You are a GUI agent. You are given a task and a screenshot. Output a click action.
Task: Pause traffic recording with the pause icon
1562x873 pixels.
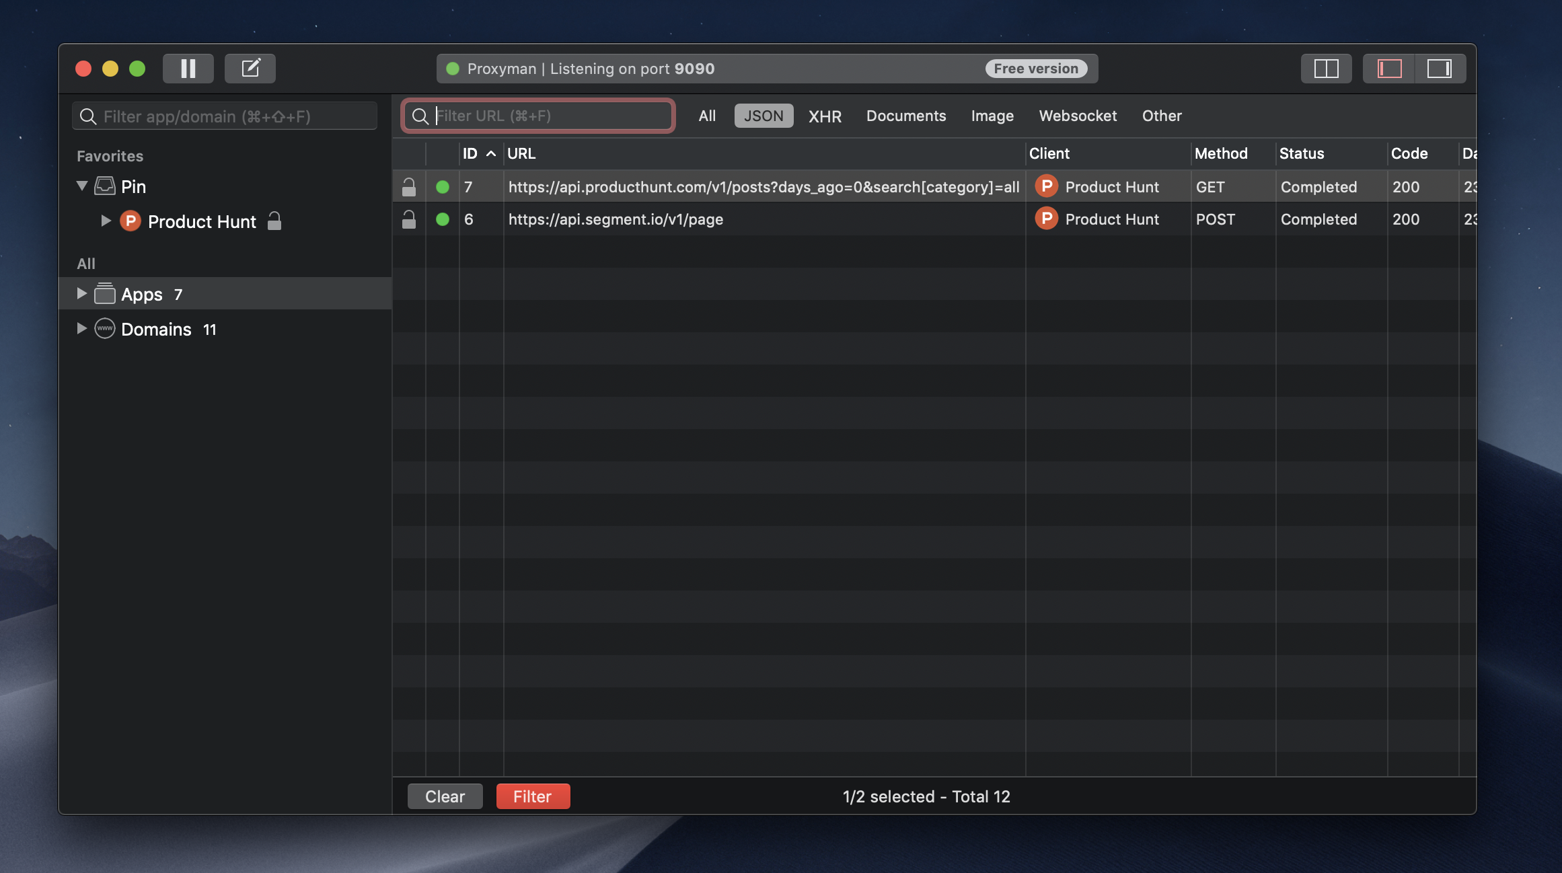point(188,69)
